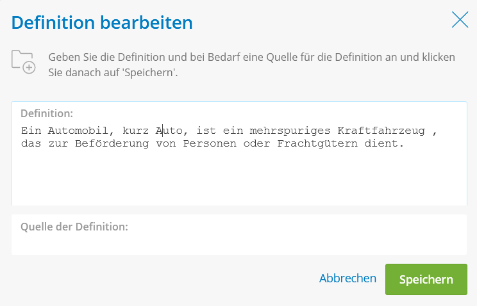Set cursor in the word 'Auto,'
The height and width of the screenshot is (306, 477).
(172, 131)
